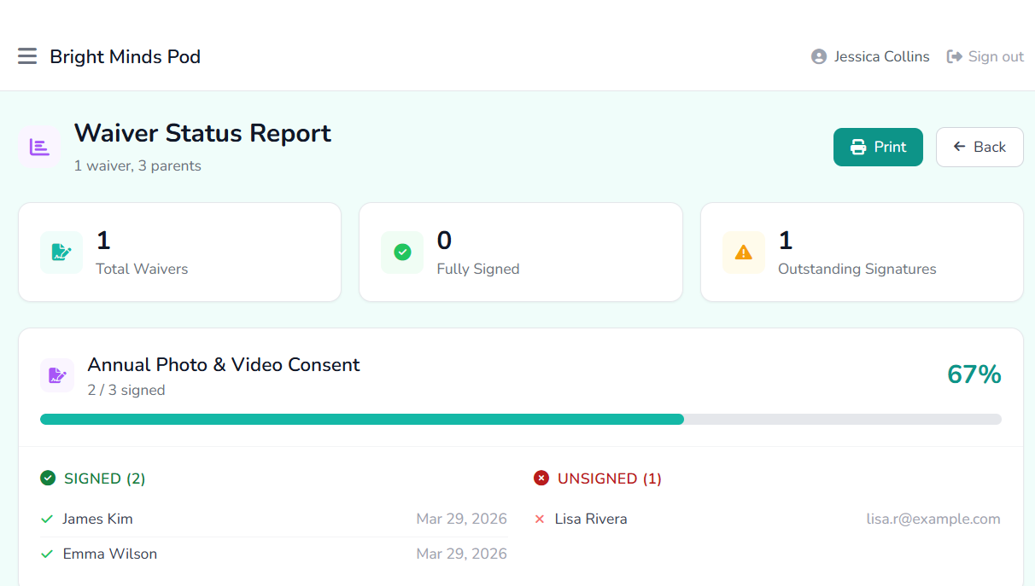Click the Outstanding Signatures summary card
1035x586 pixels.
pyautogui.click(x=862, y=252)
